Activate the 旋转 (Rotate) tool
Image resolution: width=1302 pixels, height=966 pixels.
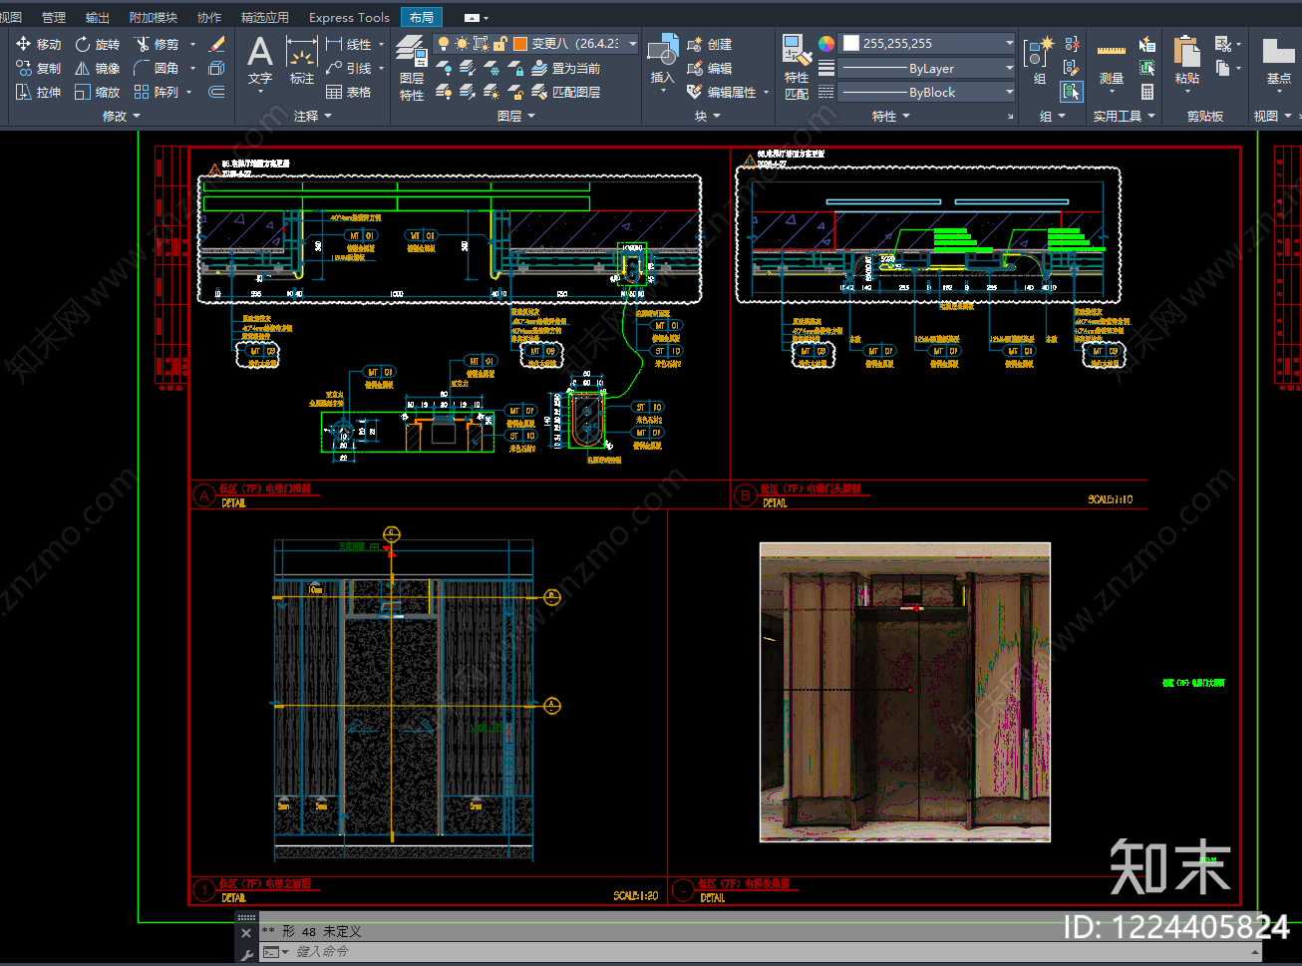tap(97, 44)
